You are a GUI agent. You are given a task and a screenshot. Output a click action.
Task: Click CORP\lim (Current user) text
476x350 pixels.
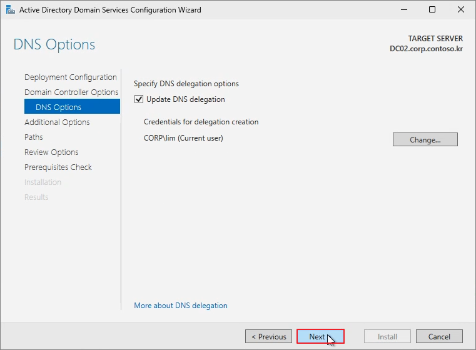click(183, 138)
